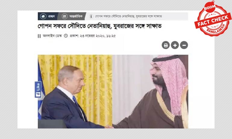232x139 pixels.
Task: Click the main article headline
Action: [x=99, y=26]
